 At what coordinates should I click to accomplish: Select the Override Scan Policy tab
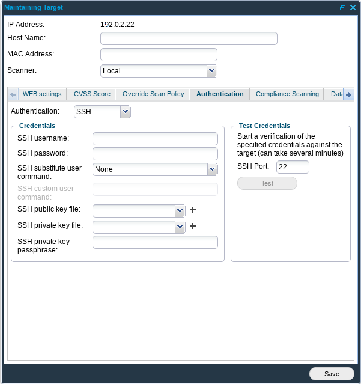(153, 94)
